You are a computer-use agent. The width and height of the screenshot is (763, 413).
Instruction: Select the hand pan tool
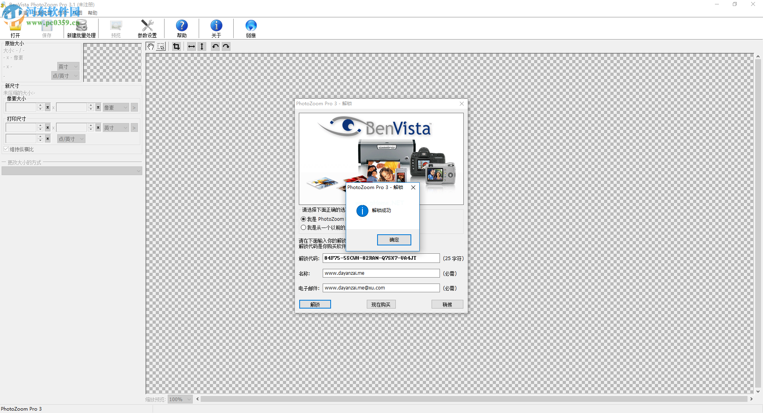click(151, 46)
